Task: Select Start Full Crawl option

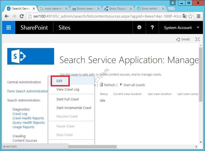Action: pos(67,99)
